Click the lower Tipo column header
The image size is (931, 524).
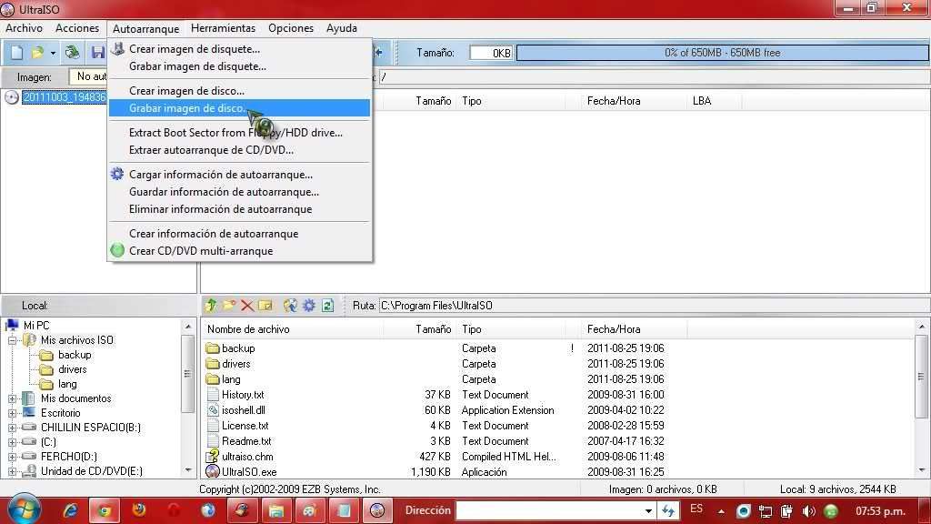[x=511, y=329]
